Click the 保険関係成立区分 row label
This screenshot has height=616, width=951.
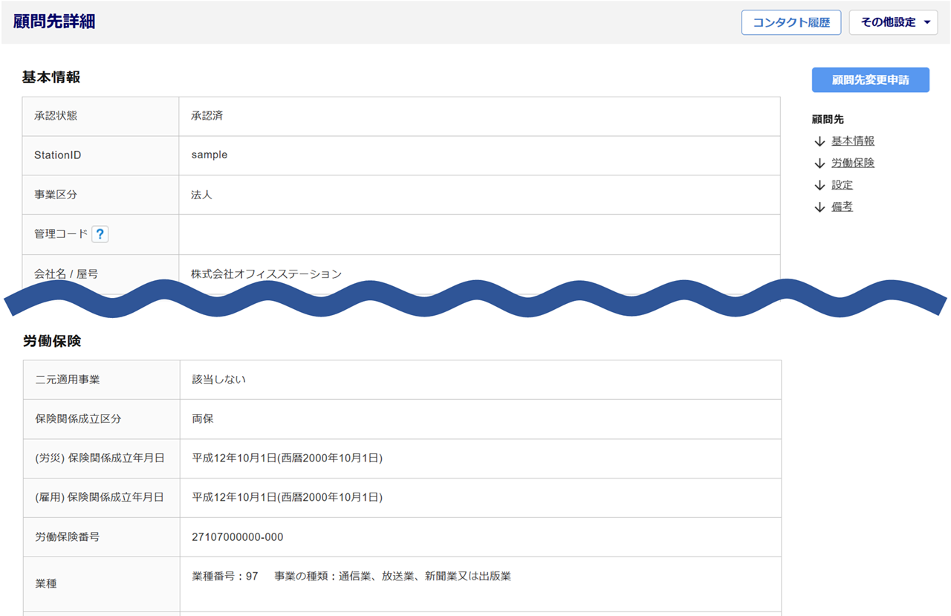(78, 418)
